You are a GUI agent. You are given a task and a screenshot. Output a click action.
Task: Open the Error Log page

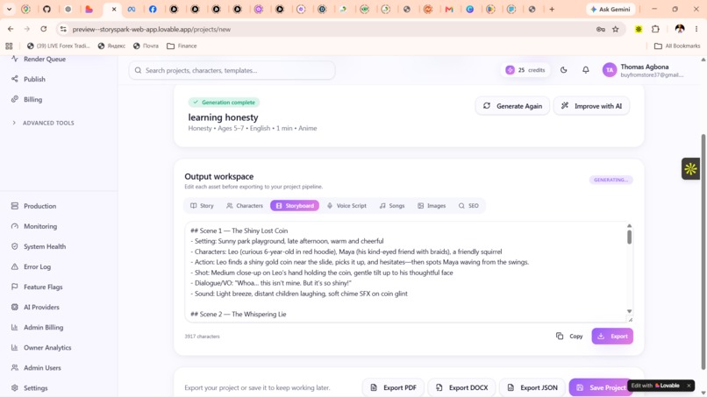pyautogui.click(x=31, y=266)
